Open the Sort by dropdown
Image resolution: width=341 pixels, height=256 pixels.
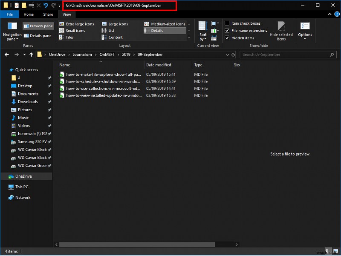(x=203, y=31)
